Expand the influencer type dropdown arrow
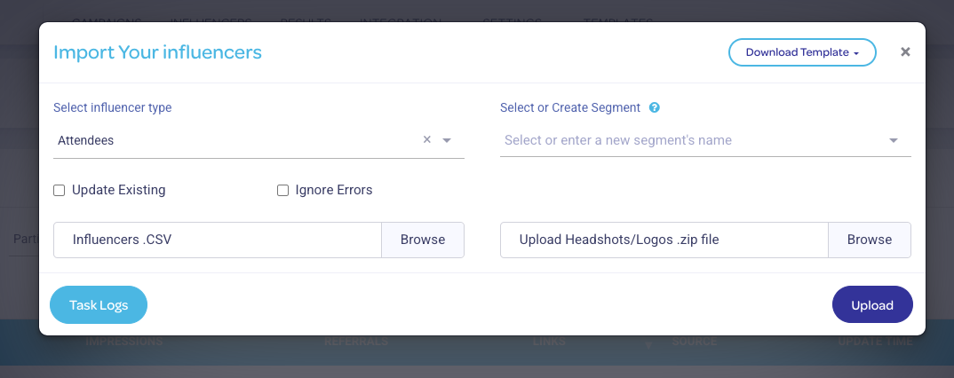The height and width of the screenshot is (378, 954). tap(447, 140)
